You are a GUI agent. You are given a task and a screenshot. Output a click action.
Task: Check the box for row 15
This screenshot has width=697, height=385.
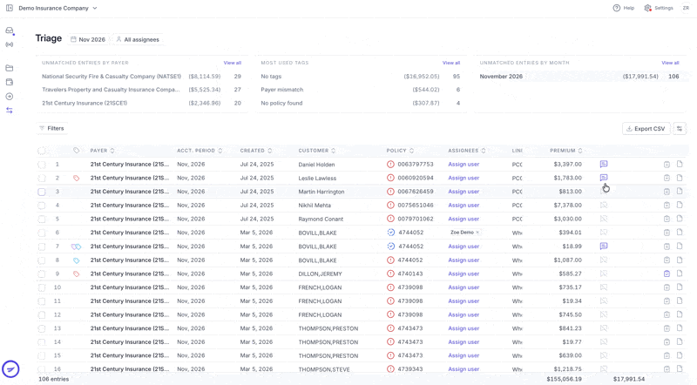click(42, 356)
